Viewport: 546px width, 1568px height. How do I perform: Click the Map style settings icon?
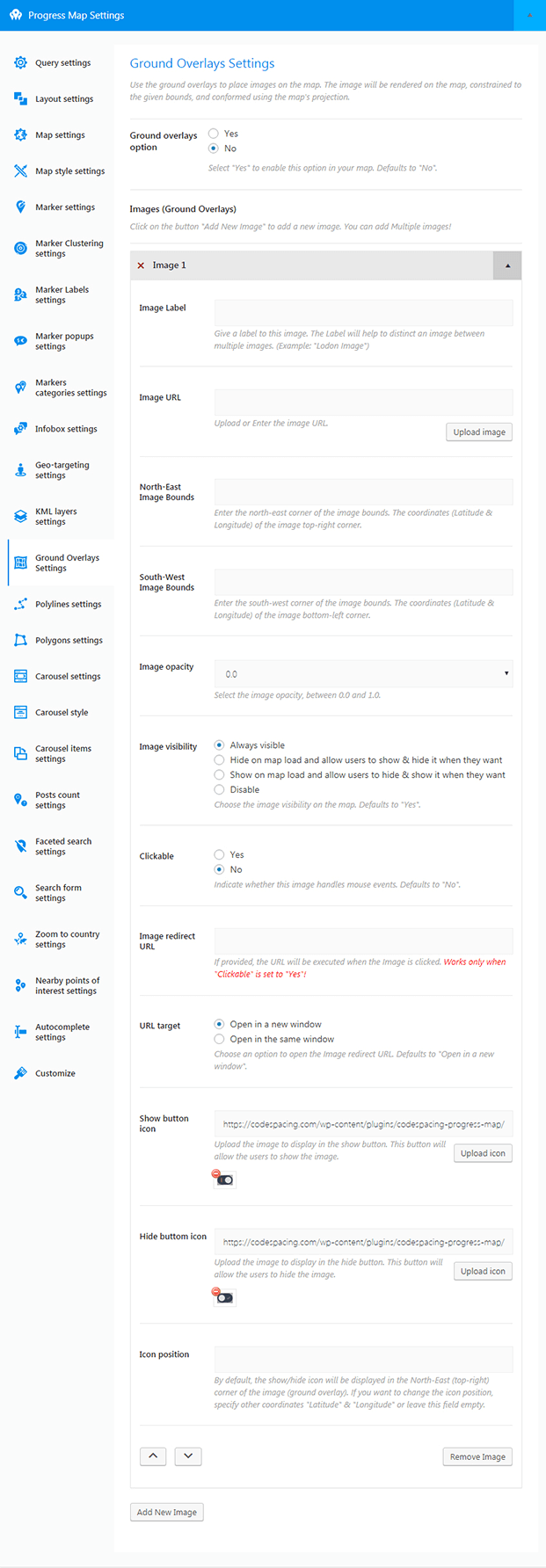[20, 171]
